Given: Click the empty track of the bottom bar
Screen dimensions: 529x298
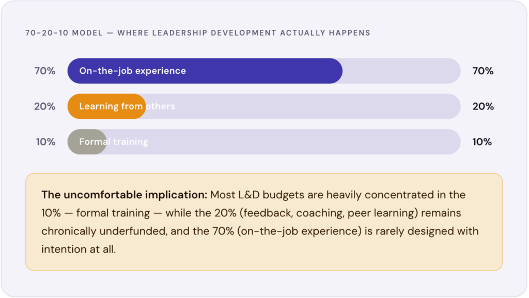Looking at the screenshot, I should pyautogui.click(x=283, y=142).
